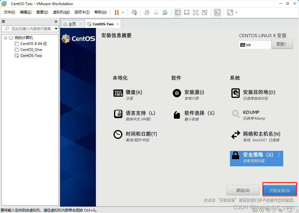
Task: Click the 美洲/纽约 时区 timezone text
Action: pyautogui.click(x=138, y=140)
